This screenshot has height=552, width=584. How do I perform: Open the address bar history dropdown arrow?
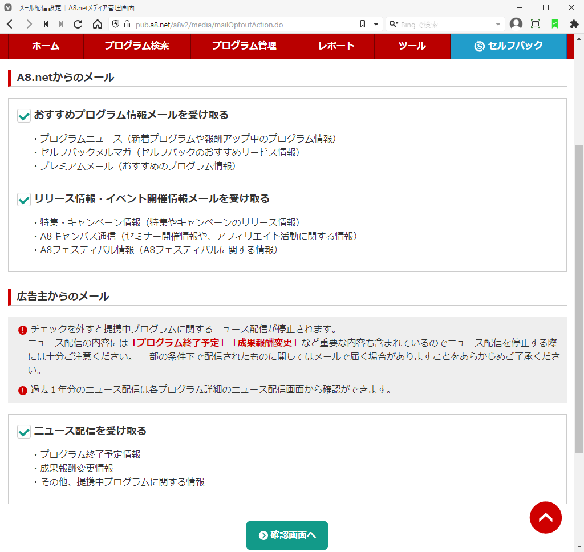376,24
